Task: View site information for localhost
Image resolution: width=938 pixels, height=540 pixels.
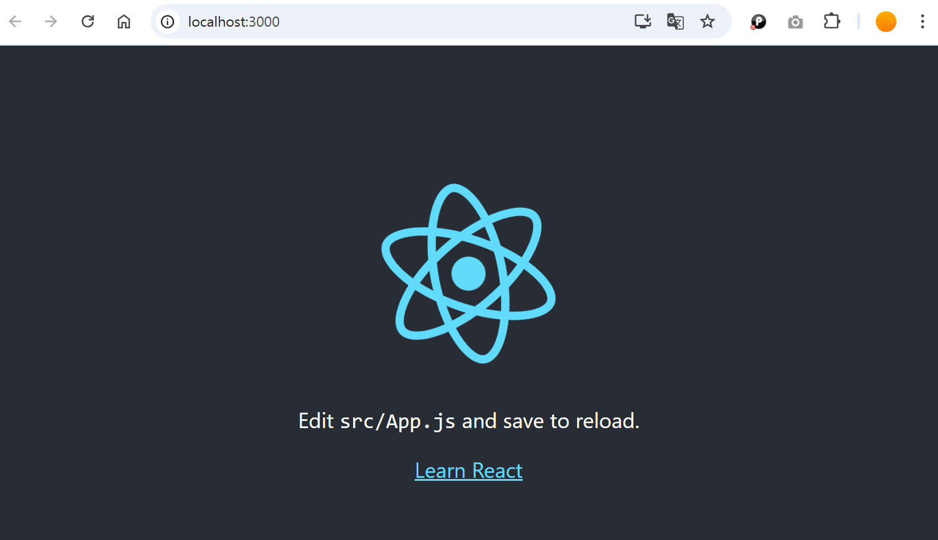Action: [x=168, y=22]
